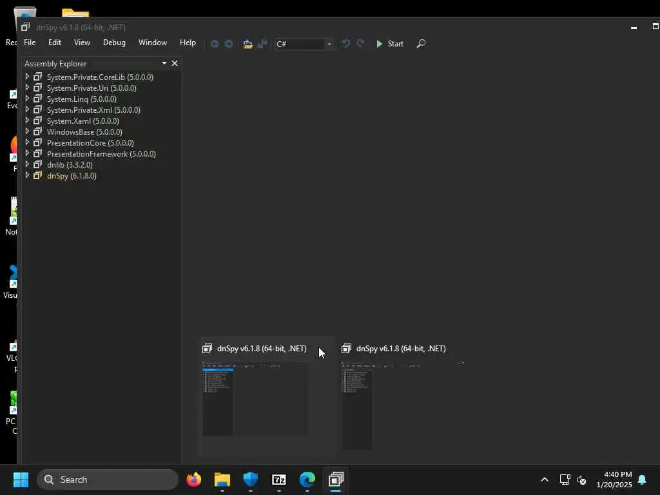
Task: Open Windows Security shield in taskbar
Action: 251,480
